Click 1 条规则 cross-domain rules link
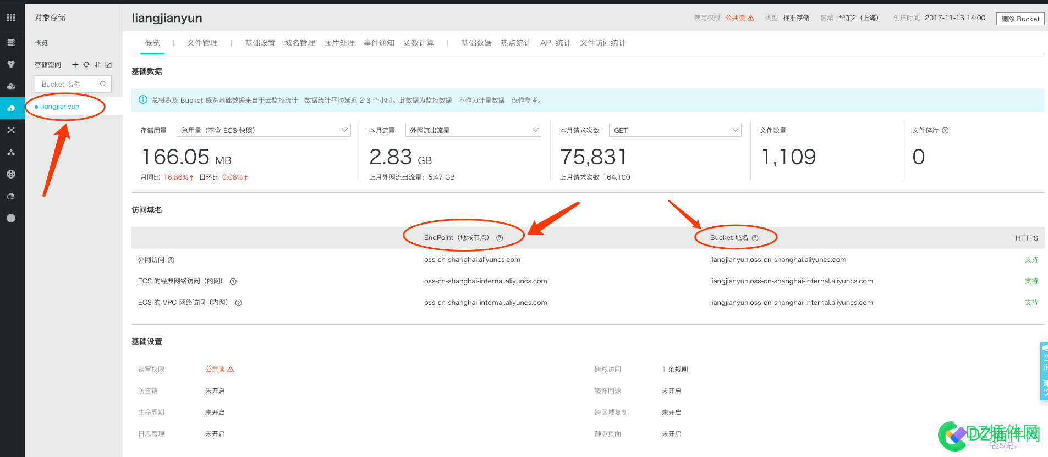 coord(675,370)
